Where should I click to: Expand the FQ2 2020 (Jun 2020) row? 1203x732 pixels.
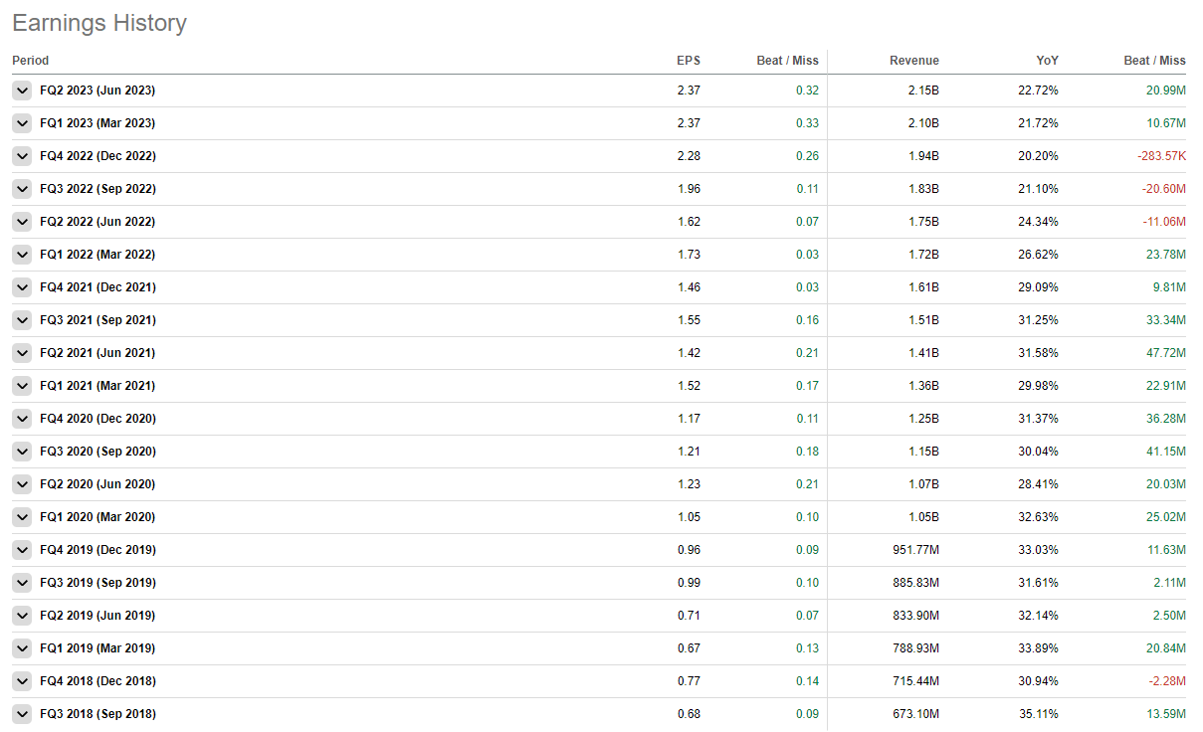click(22, 484)
